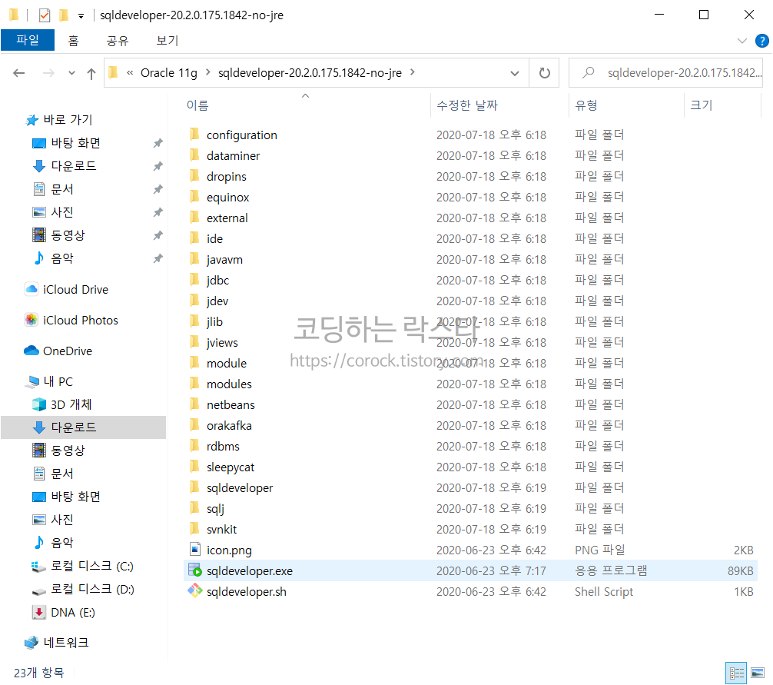Select the configuration folder
Image resolution: width=773 pixels, height=685 pixels.
click(241, 135)
